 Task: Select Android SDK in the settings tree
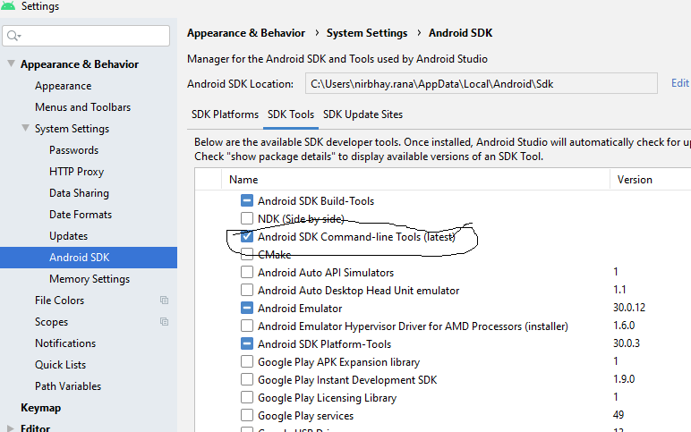[x=89, y=258]
